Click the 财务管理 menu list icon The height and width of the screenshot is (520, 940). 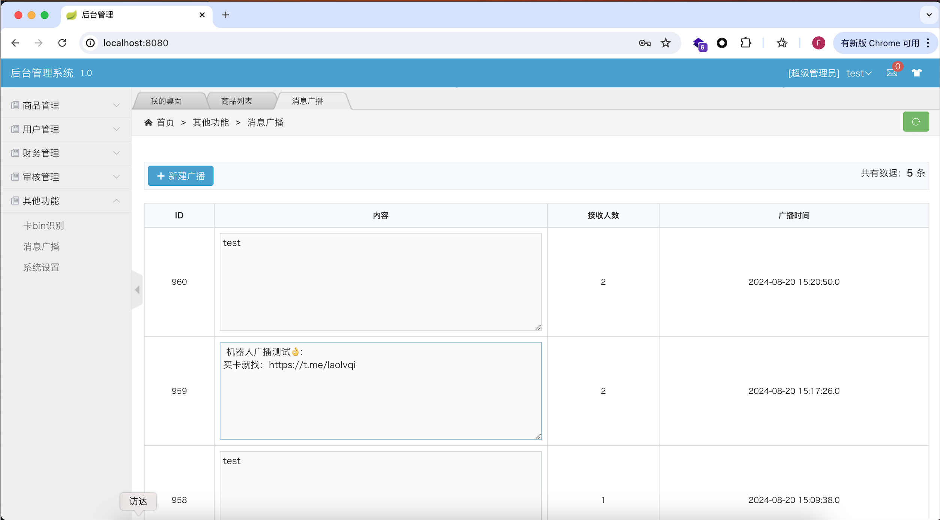tap(15, 153)
